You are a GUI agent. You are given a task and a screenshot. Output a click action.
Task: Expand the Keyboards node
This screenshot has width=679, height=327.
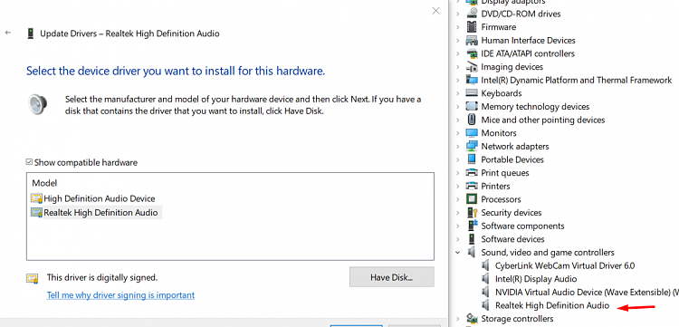click(458, 93)
